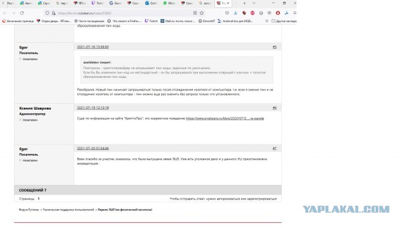
Task: Switch to the Twitch tab
Action: (97, 3)
